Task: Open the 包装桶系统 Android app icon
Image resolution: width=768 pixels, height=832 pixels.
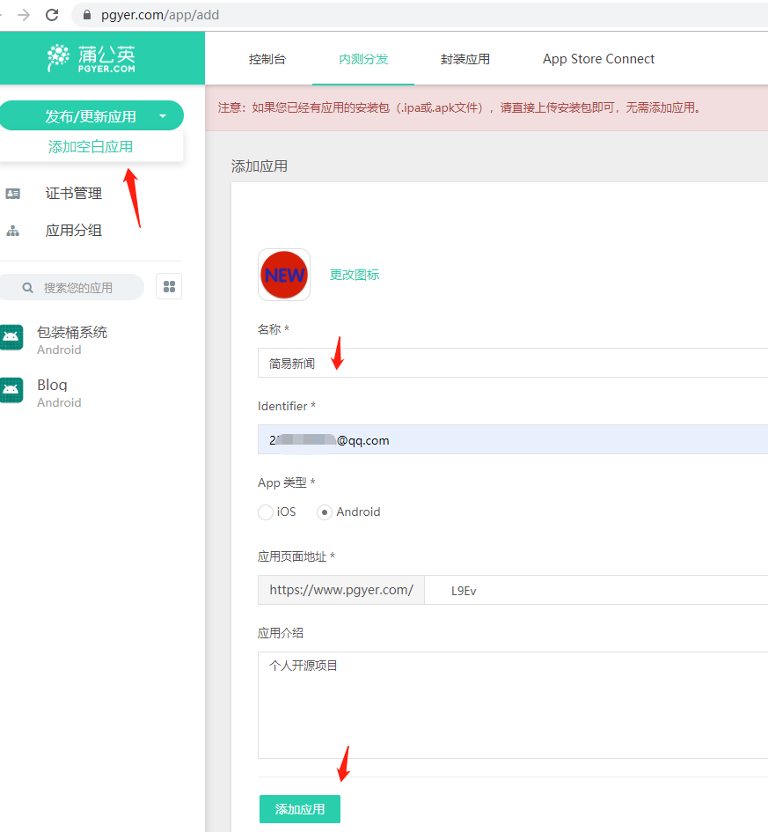Action: point(13,339)
